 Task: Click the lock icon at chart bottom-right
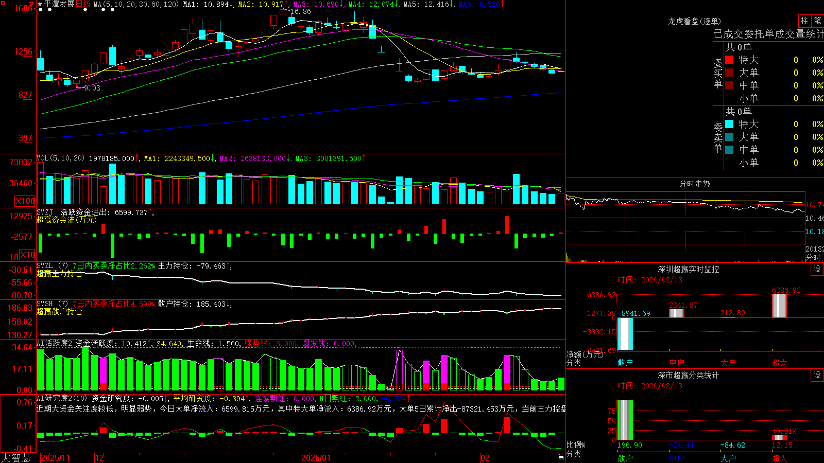coord(561,457)
